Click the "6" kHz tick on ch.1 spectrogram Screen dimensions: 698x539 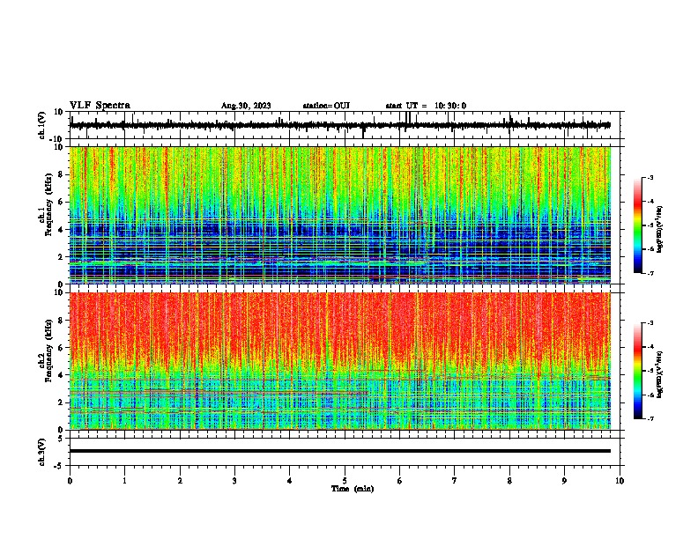click(x=61, y=202)
